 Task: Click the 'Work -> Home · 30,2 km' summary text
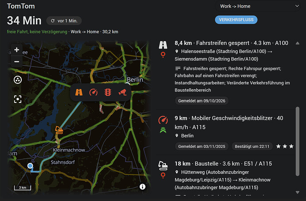[x=94, y=32]
